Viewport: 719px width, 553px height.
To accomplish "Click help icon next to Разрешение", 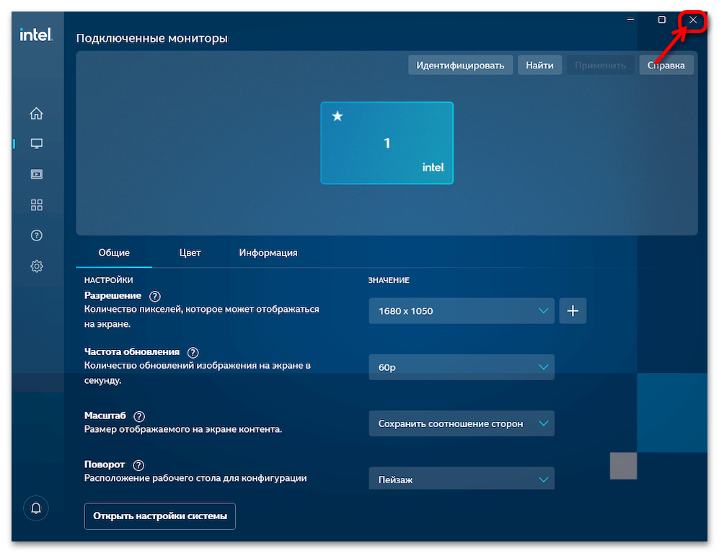I will [155, 296].
